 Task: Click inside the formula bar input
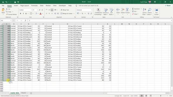(x=99, y=20)
